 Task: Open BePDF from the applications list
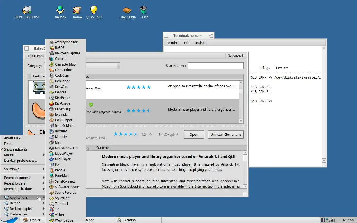[66, 47]
